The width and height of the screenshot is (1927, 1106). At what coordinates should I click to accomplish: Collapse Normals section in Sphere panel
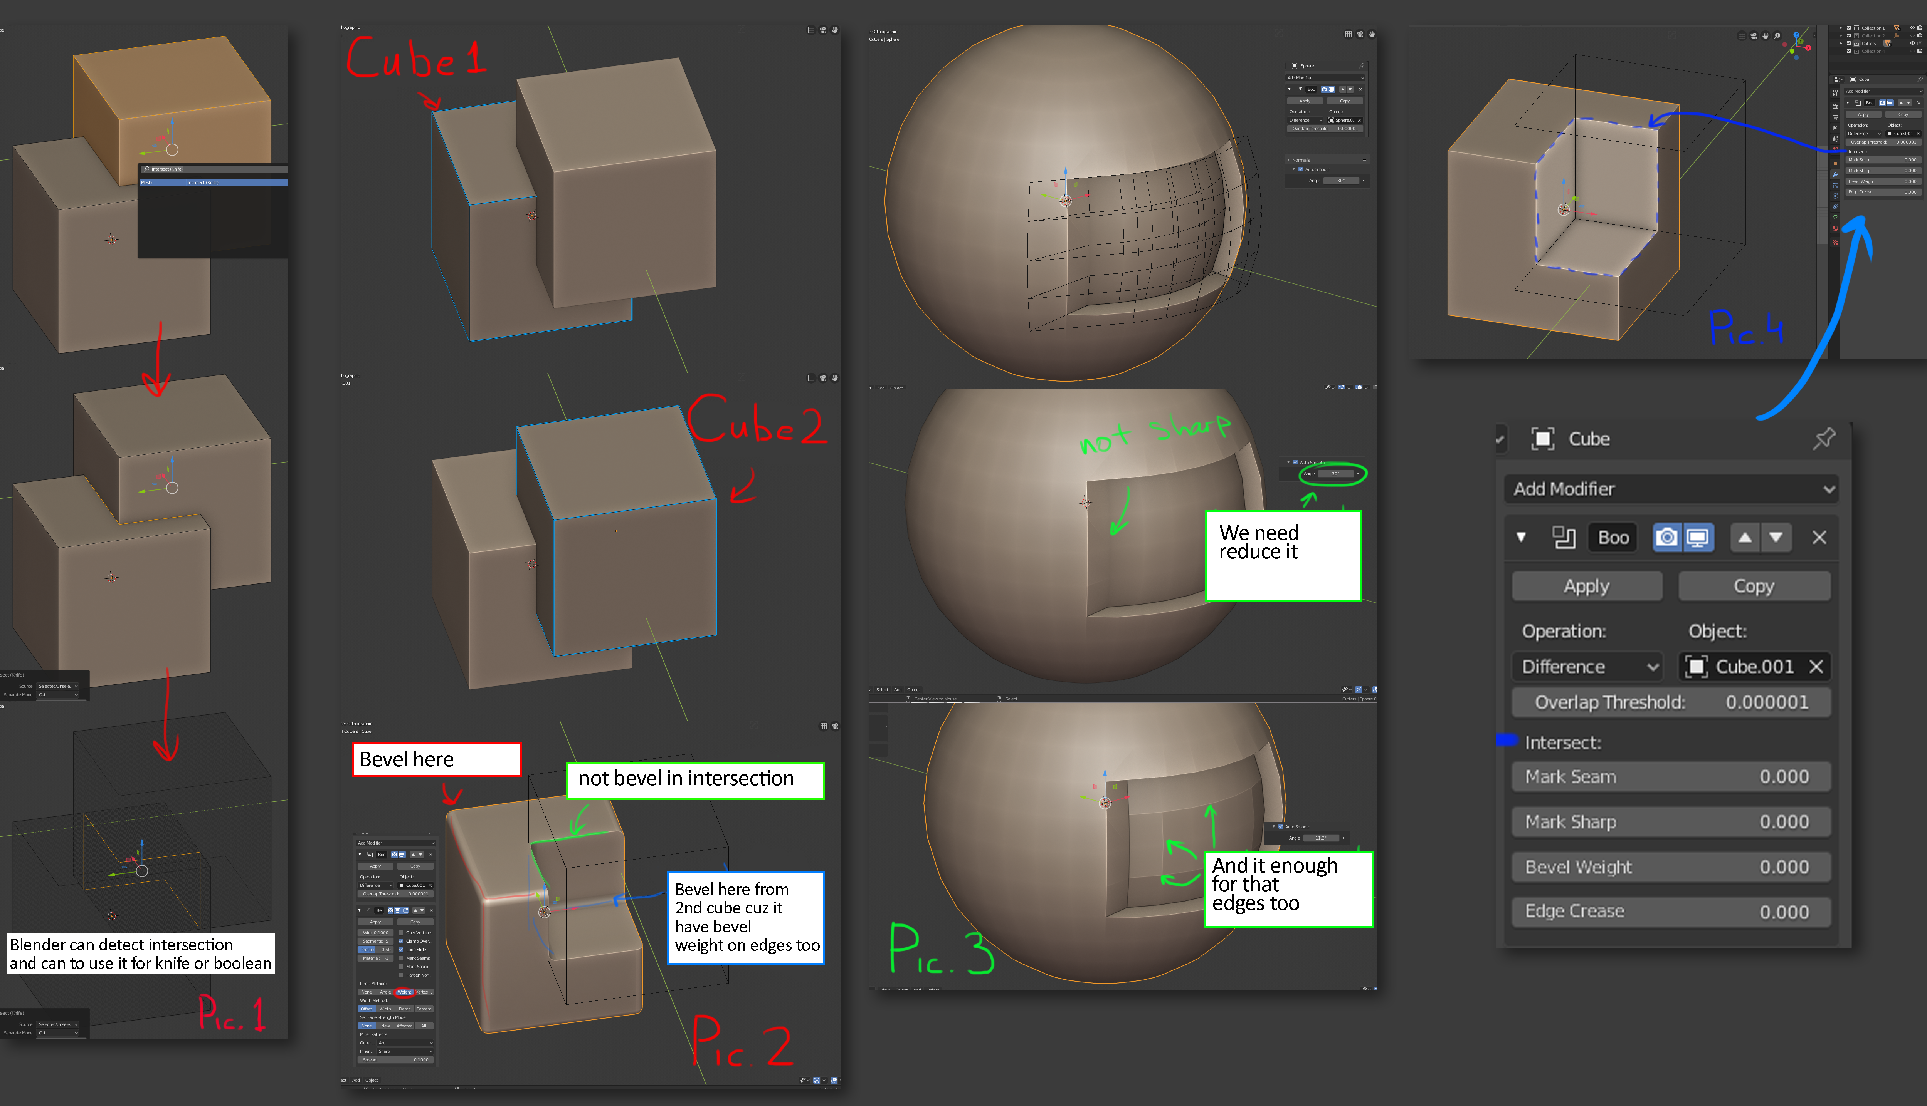point(1288,160)
